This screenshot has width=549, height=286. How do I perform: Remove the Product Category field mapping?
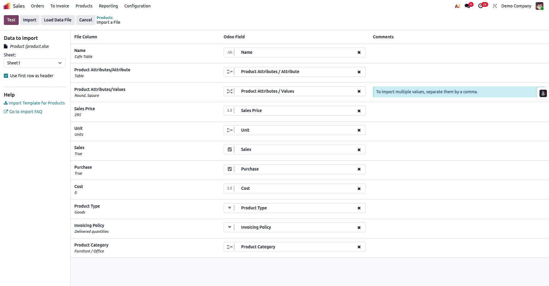click(359, 247)
